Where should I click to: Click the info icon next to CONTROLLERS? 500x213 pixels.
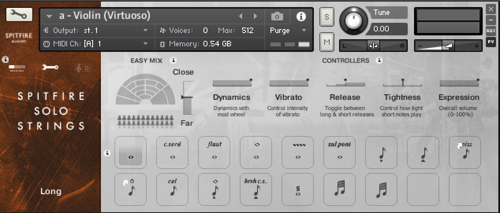[x=379, y=61]
